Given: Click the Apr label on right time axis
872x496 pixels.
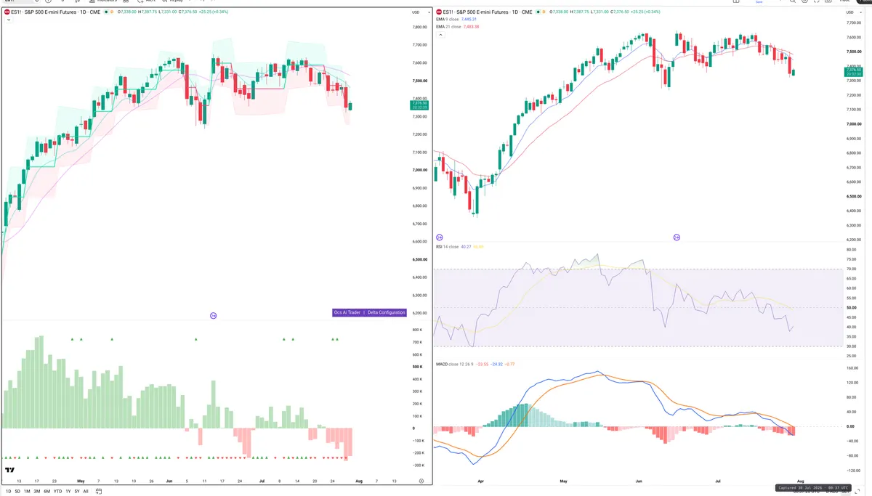Looking at the screenshot, I should coord(481,481).
